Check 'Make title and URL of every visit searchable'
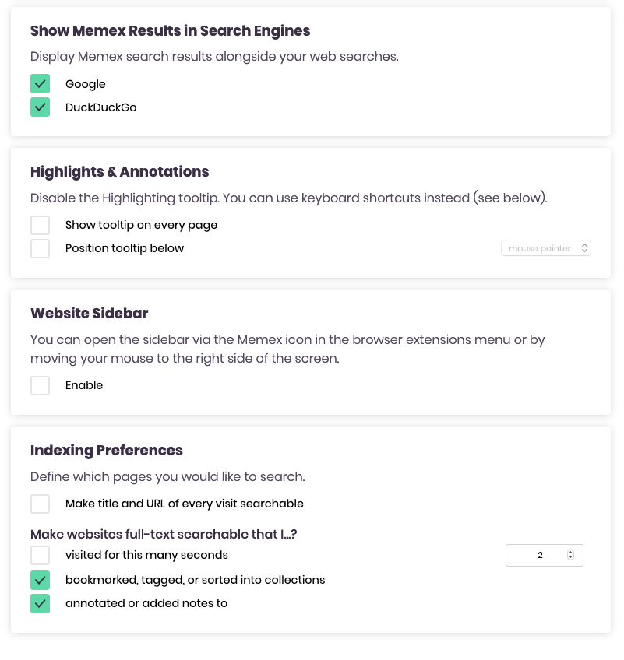The width and height of the screenshot is (624, 660). point(40,504)
